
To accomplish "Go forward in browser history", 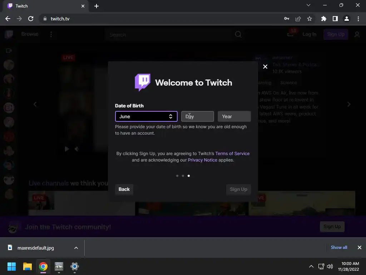I will coord(19,19).
